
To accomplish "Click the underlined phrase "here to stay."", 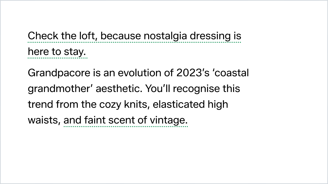I will coord(57,52).
